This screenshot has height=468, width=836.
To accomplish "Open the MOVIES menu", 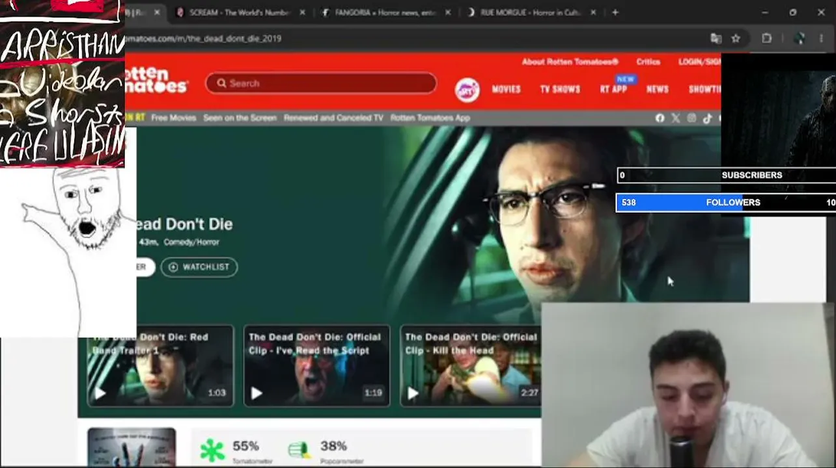I will coord(506,89).
